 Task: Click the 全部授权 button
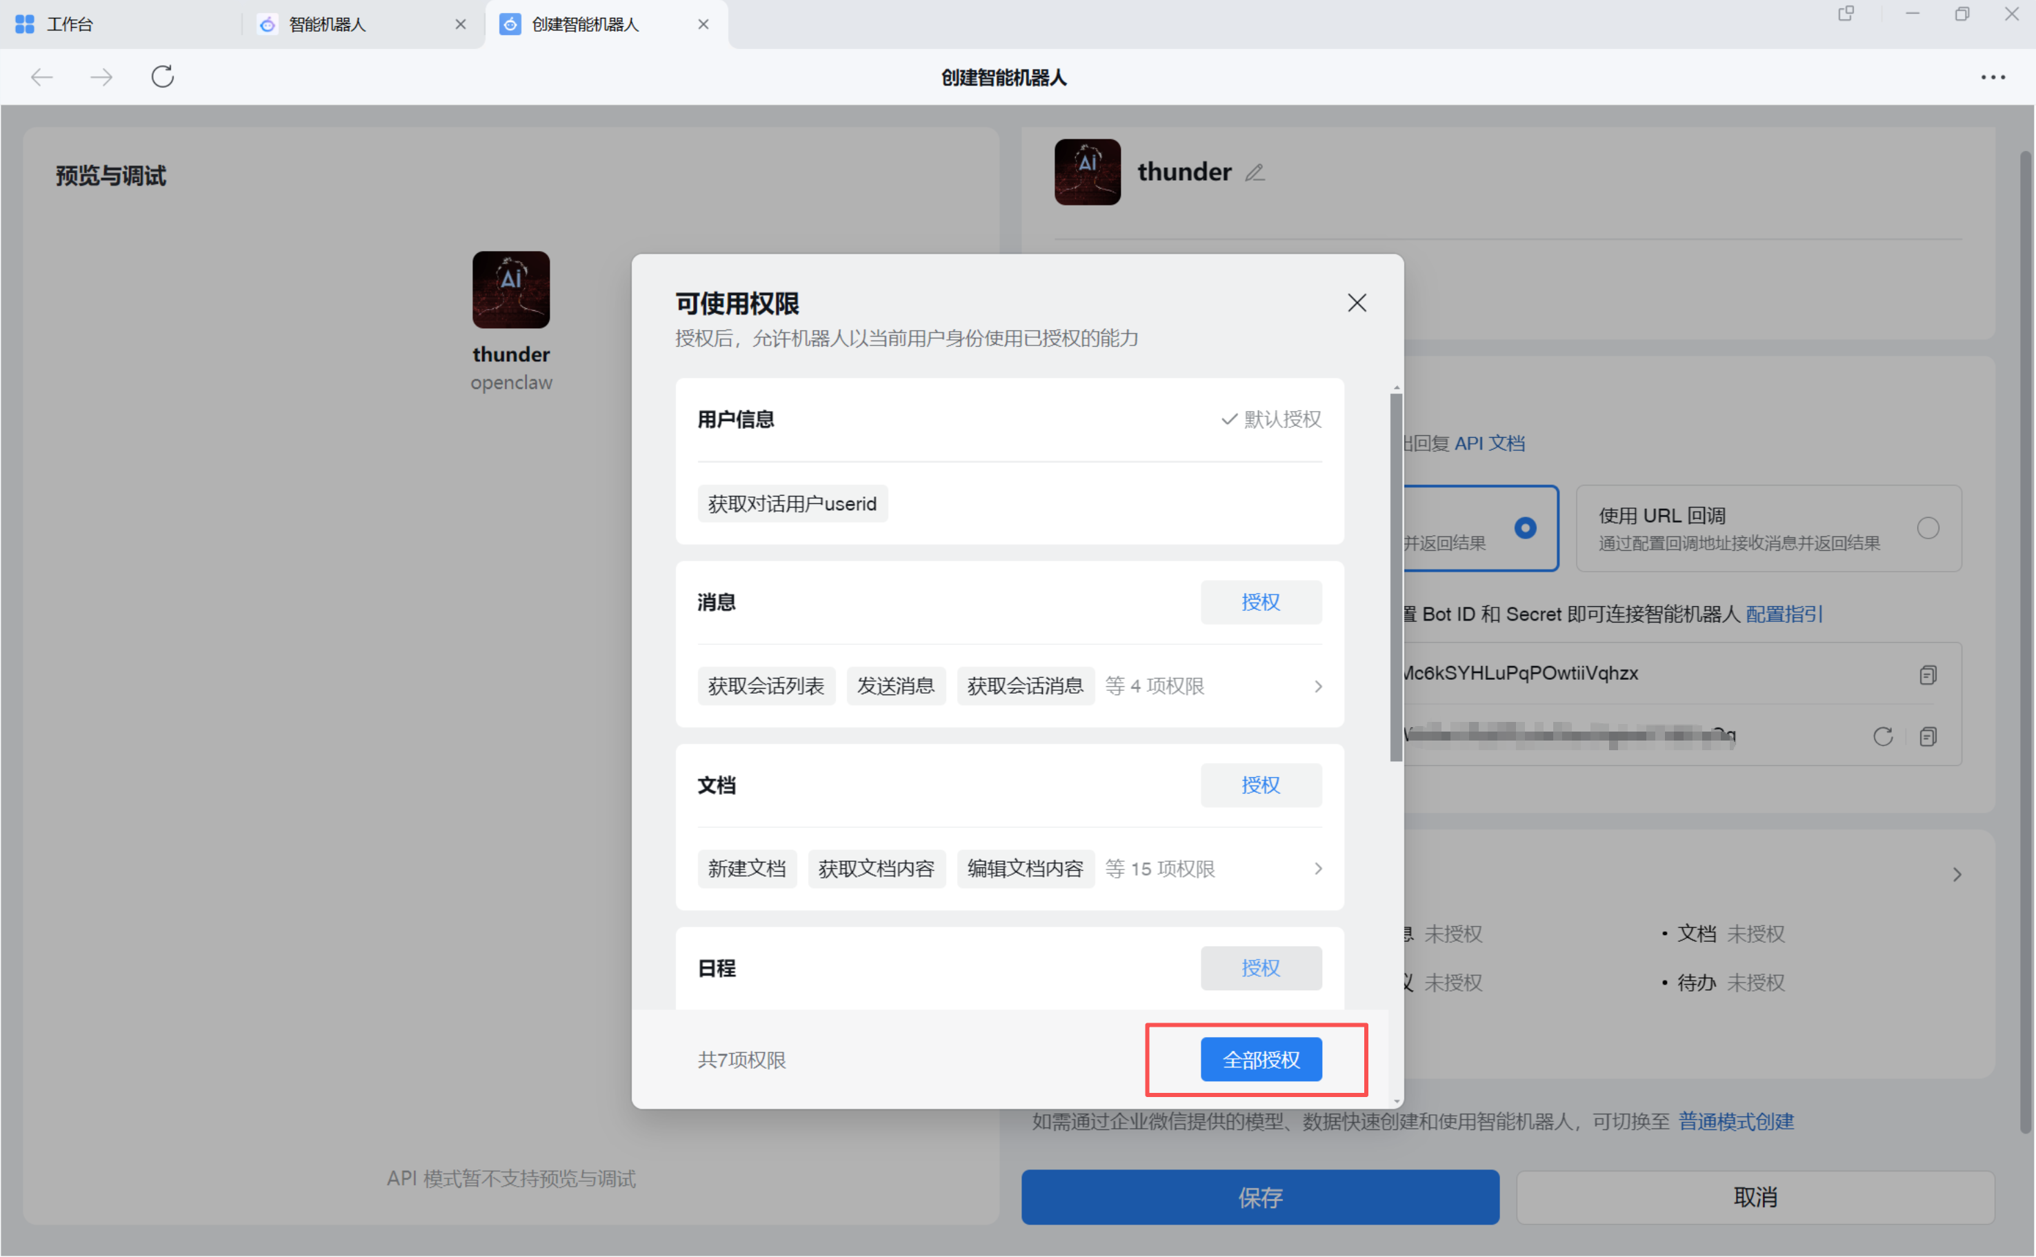coord(1260,1060)
